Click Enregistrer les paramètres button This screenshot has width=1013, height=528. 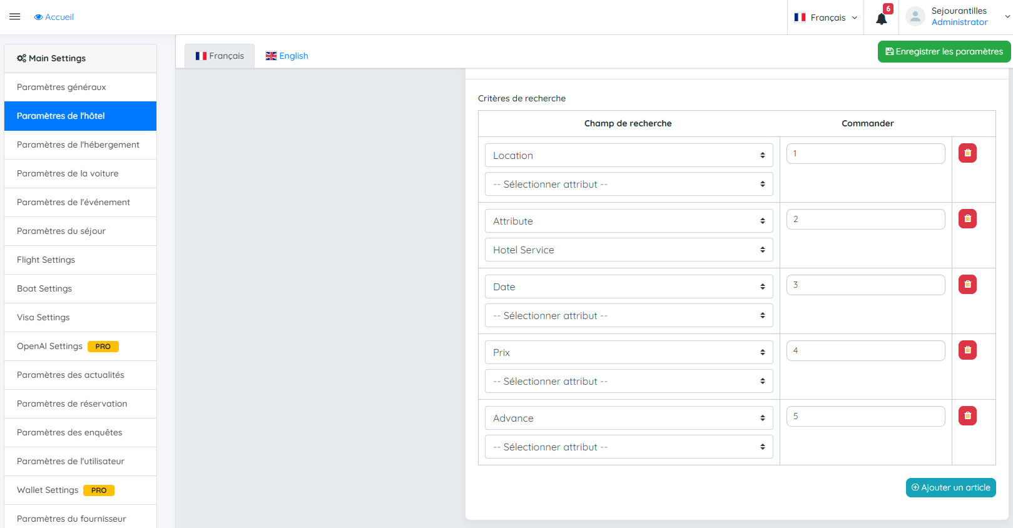tap(944, 52)
